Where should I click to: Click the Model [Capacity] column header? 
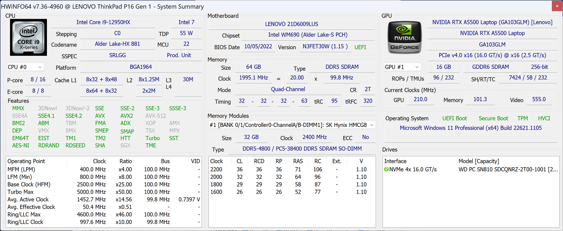coord(479,161)
